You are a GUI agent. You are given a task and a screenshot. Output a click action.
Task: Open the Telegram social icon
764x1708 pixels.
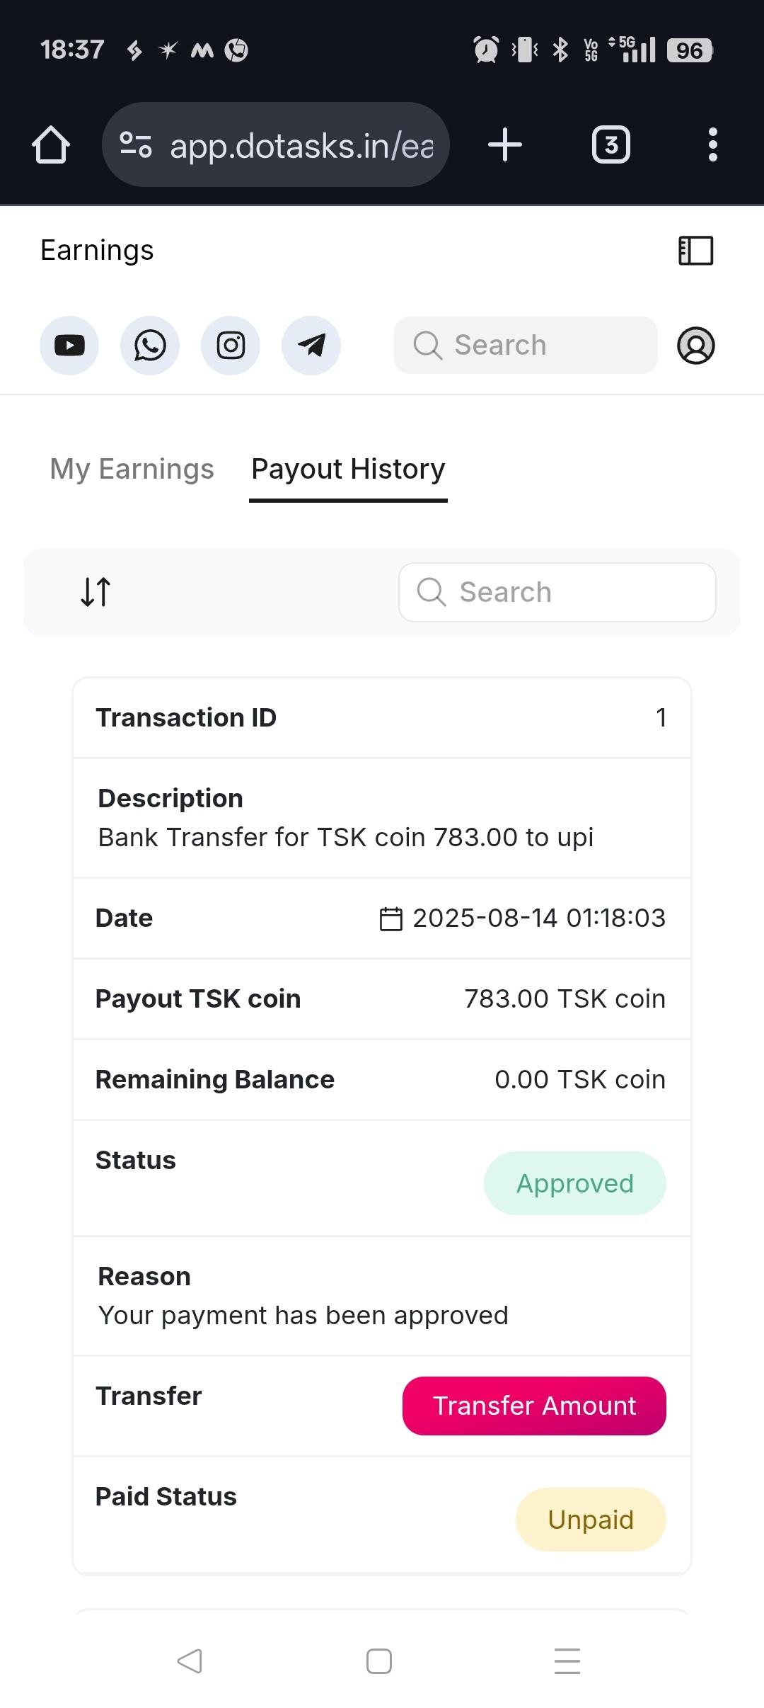pos(311,346)
